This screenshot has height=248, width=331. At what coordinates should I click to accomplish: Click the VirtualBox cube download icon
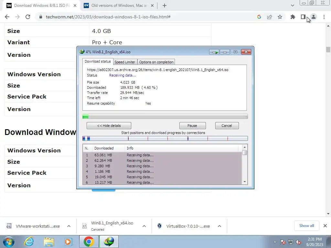click(159, 226)
